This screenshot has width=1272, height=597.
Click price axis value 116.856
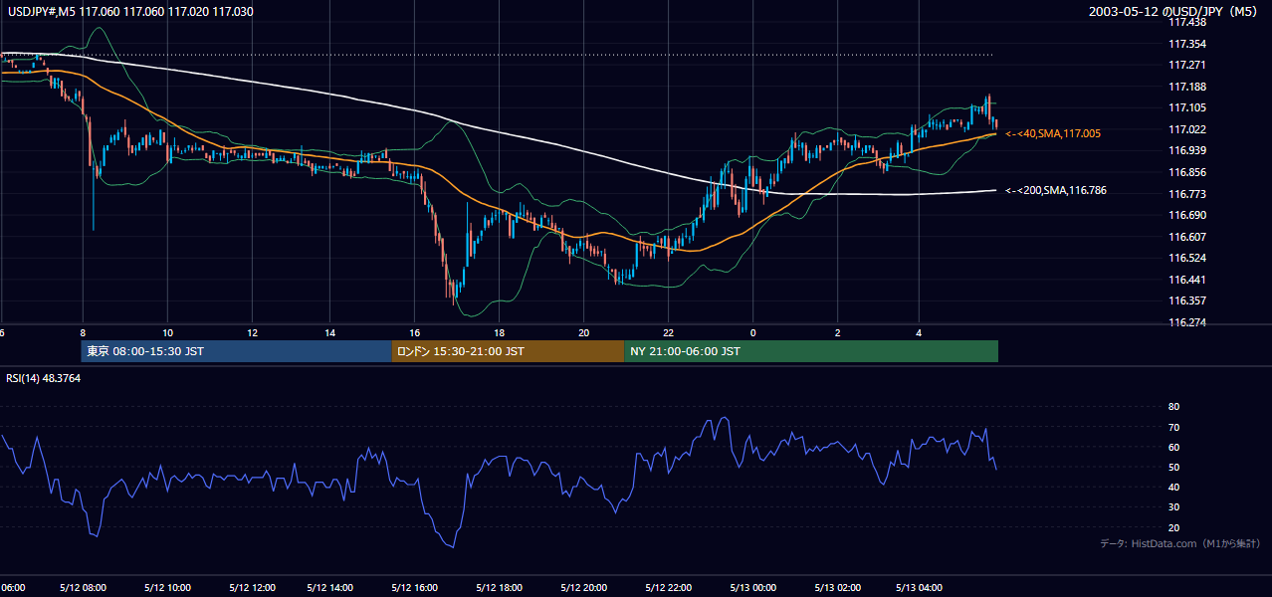click(1186, 172)
